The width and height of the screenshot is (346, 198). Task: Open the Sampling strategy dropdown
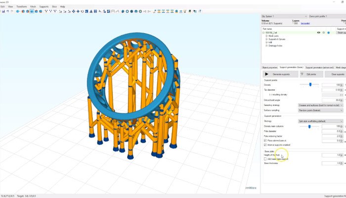(321, 105)
